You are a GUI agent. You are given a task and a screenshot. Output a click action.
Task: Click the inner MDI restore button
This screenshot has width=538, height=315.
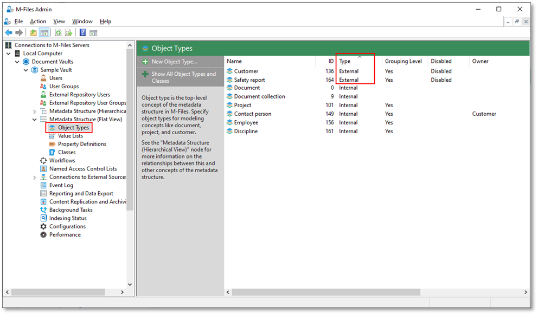click(517, 22)
